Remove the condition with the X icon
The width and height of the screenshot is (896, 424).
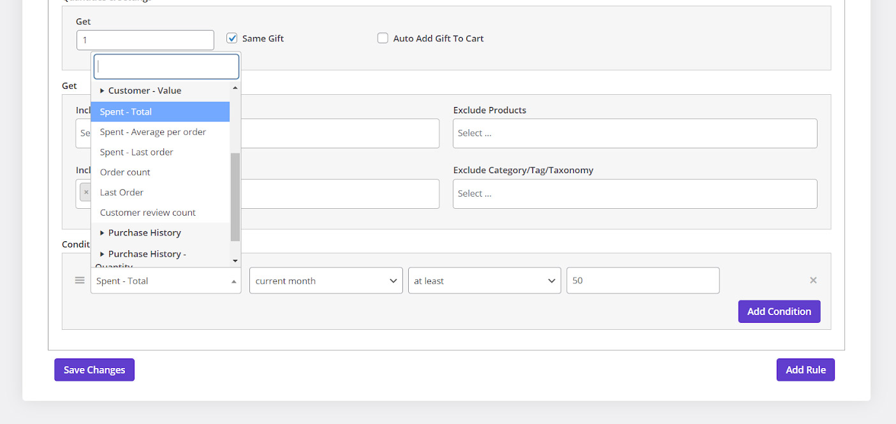pyautogui.click(x=813, y=280)
